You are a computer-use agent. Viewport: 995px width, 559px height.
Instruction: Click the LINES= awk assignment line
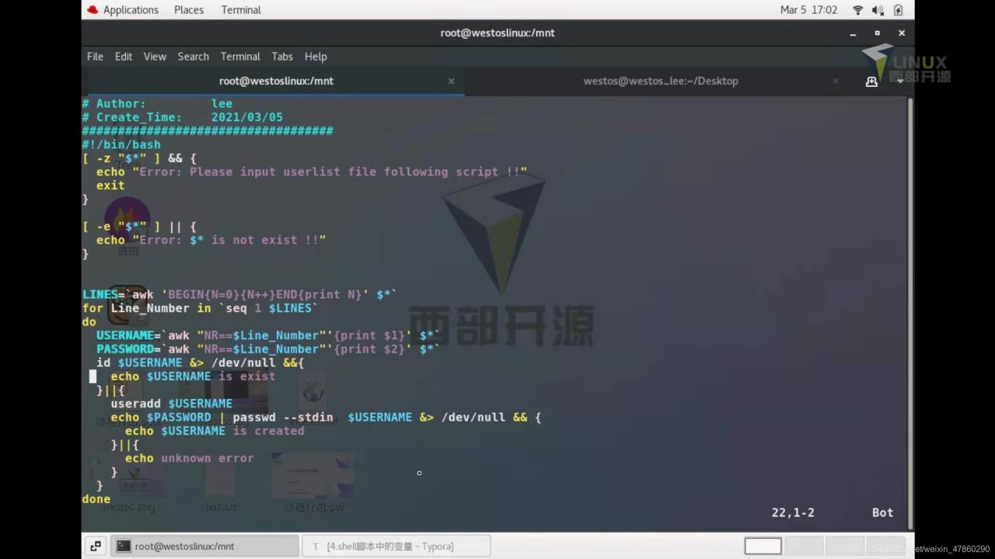239,294
